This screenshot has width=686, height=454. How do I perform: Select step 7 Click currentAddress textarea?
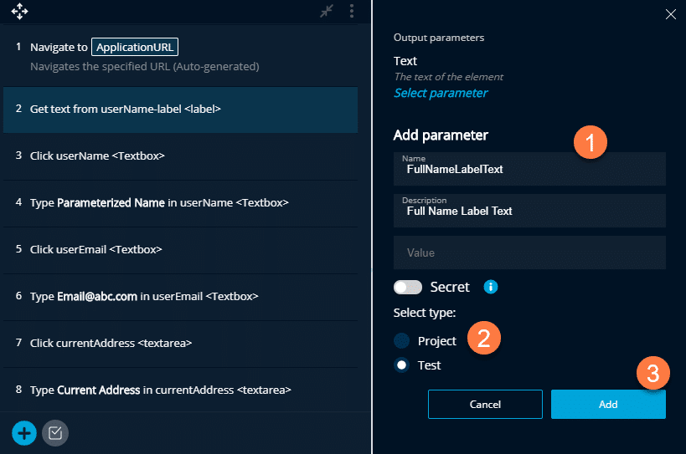click(180, 344)
